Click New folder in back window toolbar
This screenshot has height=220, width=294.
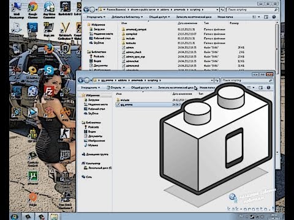(x=225, y=17)
